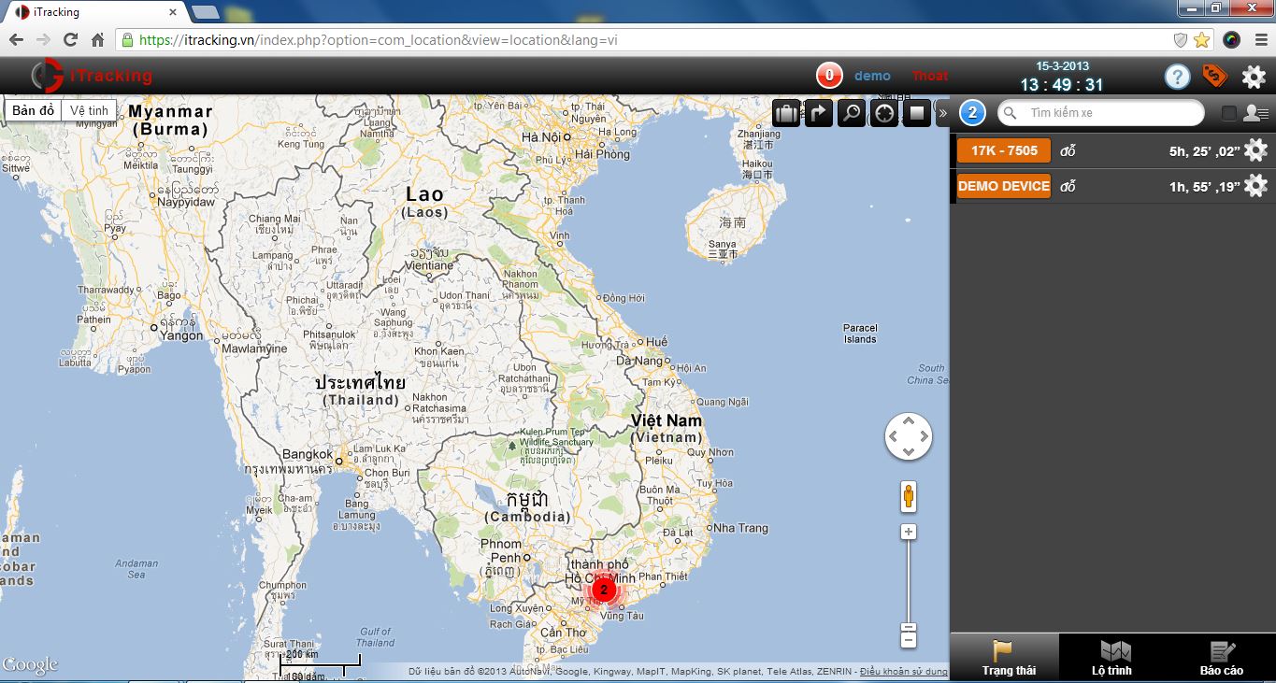This screenshot has height=683, width=1276.
Task: Switch map to Bản đồ view
Action: point(34,110)
